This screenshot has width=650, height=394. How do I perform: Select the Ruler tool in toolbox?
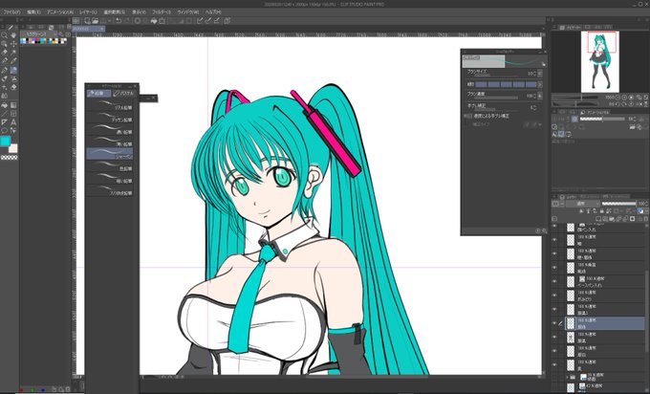4,122
